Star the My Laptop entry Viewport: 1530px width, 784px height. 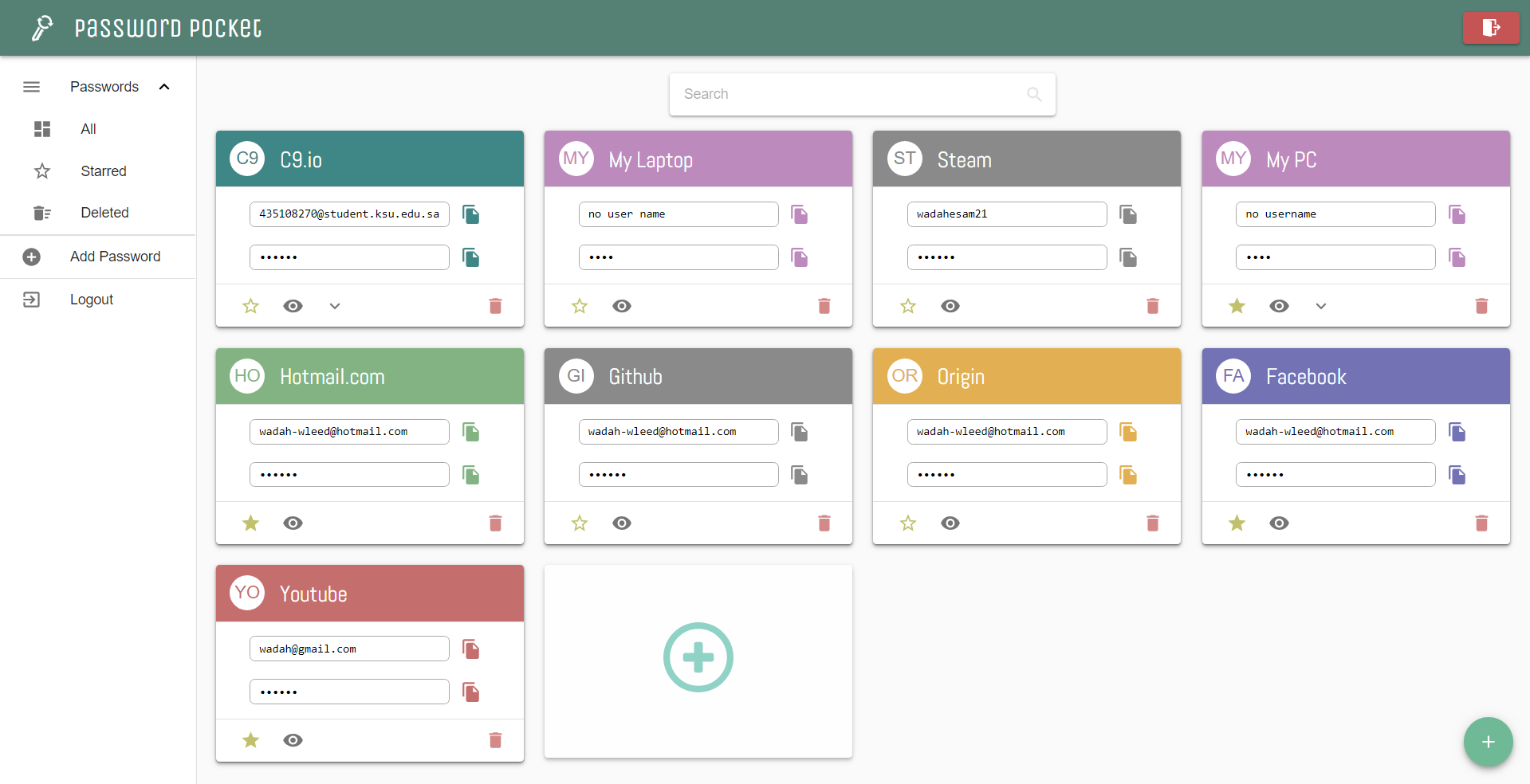[x=580, y=306]
